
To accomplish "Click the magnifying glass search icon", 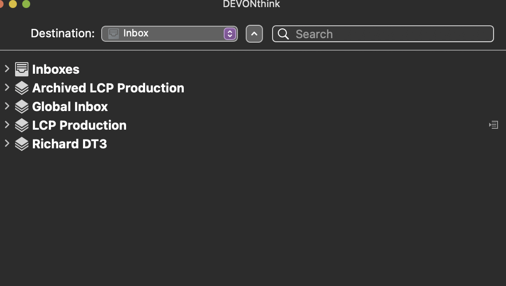I will pyautogui.click(x=284, y=34).
